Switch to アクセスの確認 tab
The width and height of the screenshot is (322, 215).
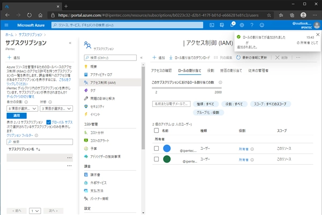click(162, 71)
